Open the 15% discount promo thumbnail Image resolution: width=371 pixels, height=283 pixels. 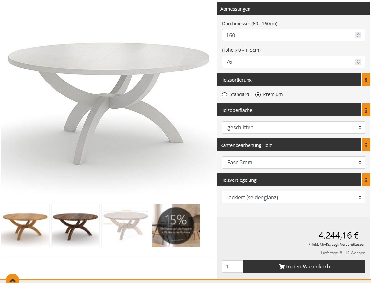176,226
